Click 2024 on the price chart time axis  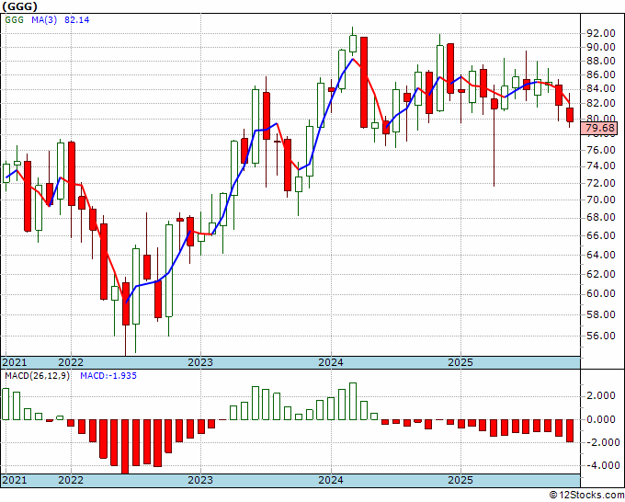coord(331,362)
